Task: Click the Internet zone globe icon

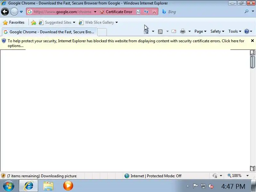Action: (127, 176)
